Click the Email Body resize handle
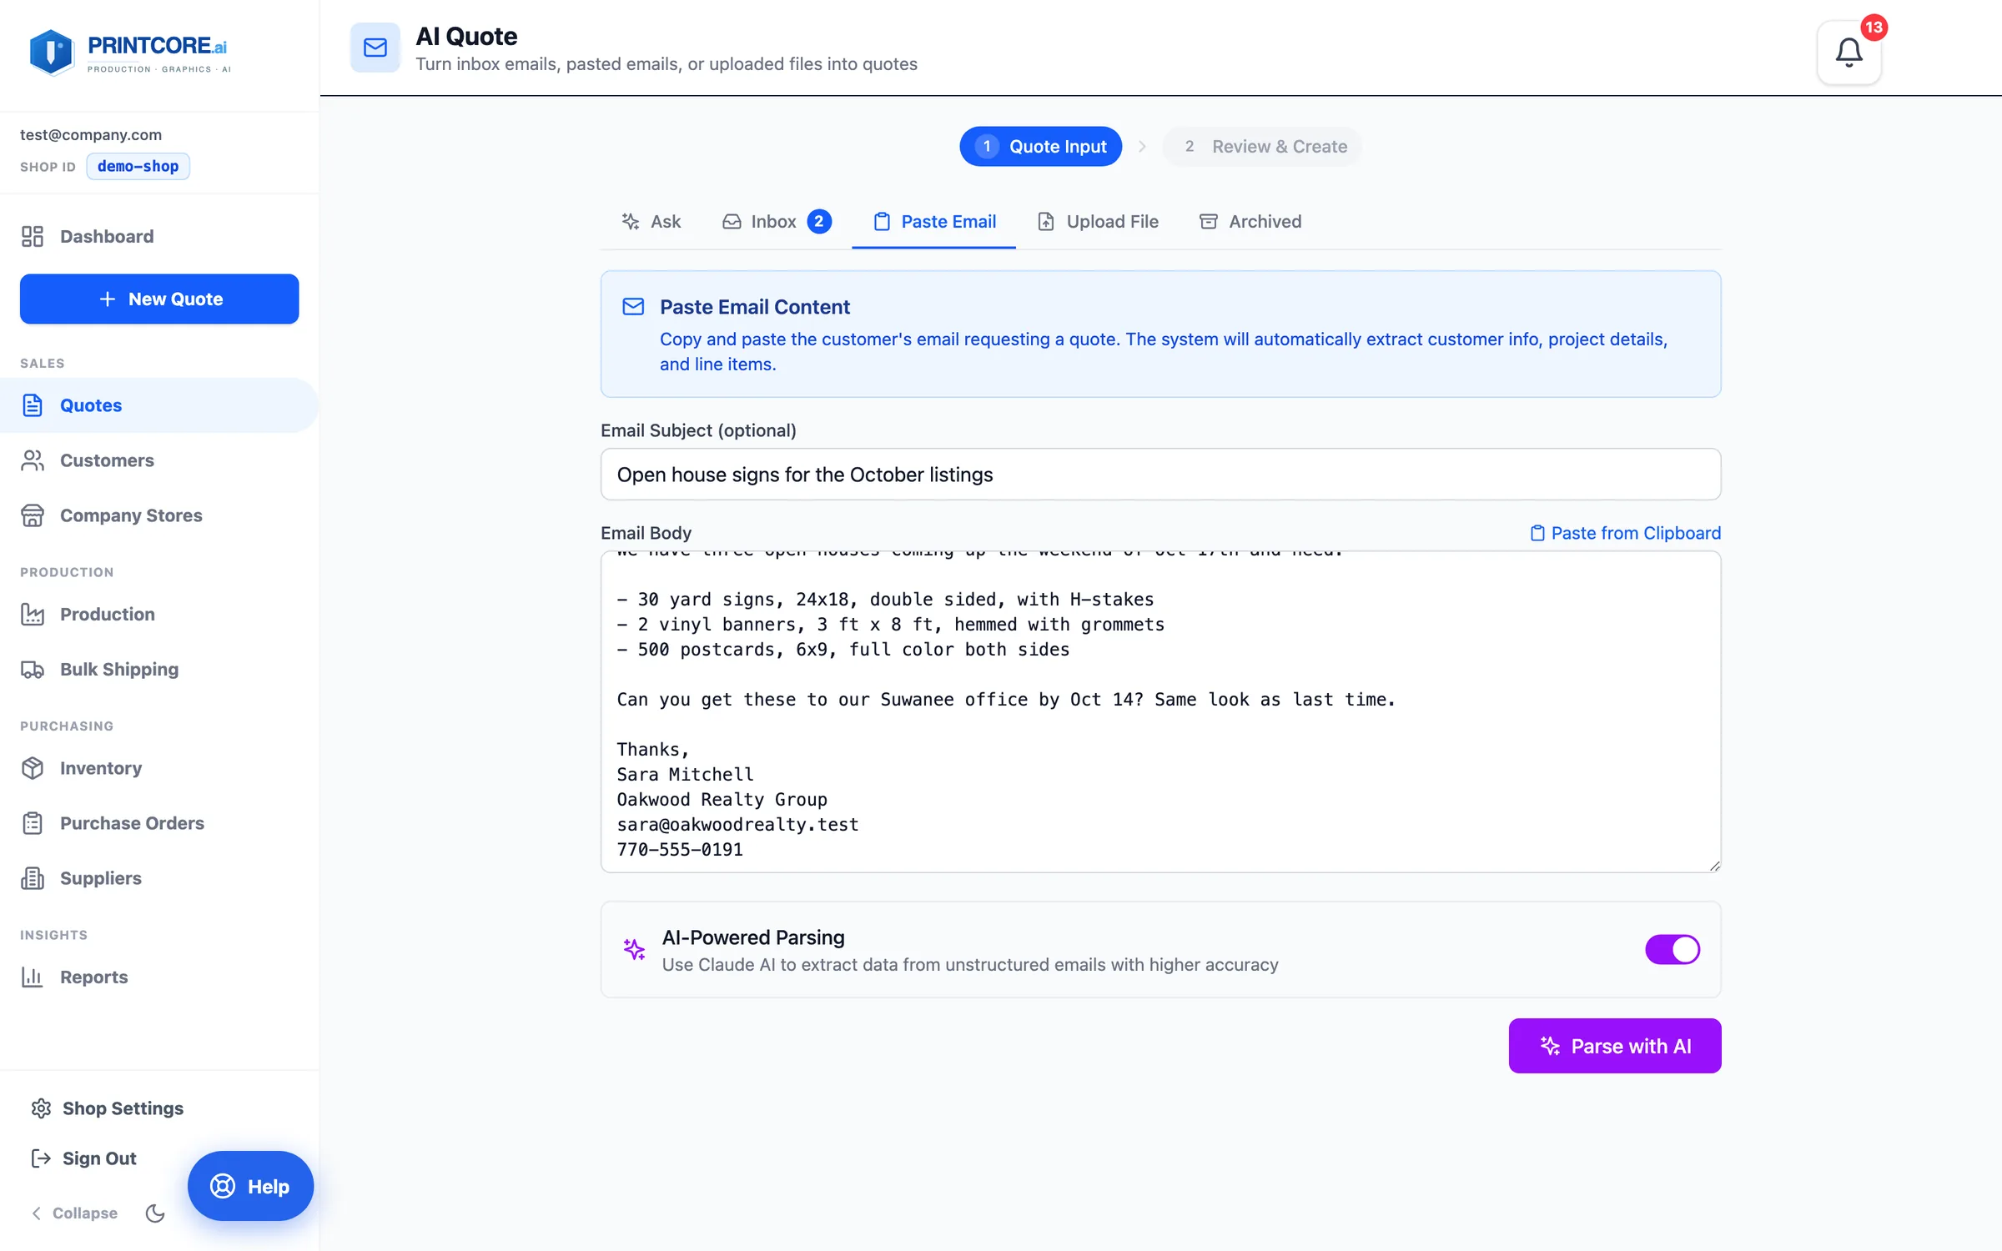Viewport: 2002px width, 1251px height. click(1714, 866)
